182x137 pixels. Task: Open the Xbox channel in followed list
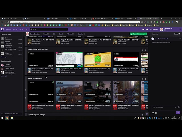point(11,39)
